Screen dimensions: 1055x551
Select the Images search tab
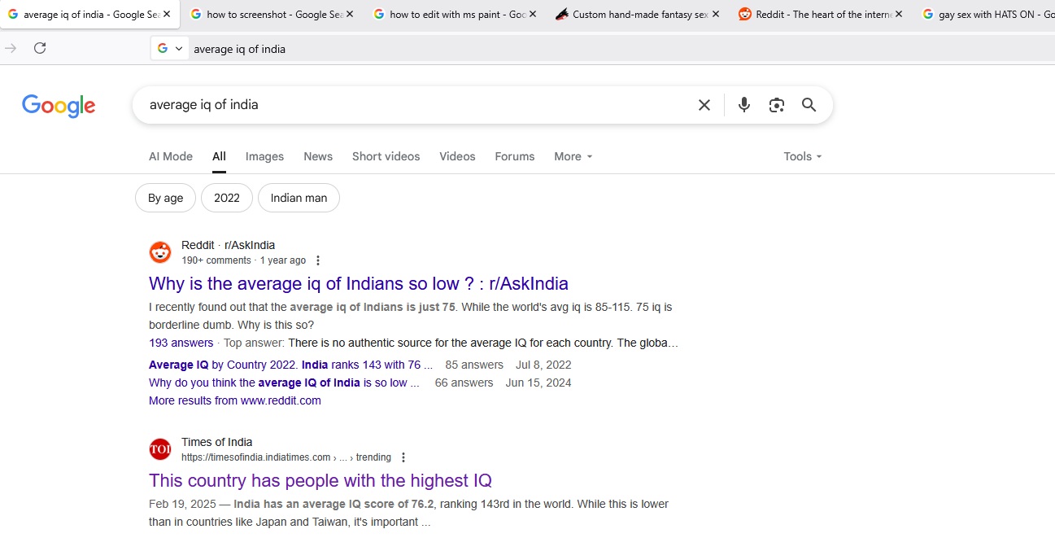(x=265, y=156)
